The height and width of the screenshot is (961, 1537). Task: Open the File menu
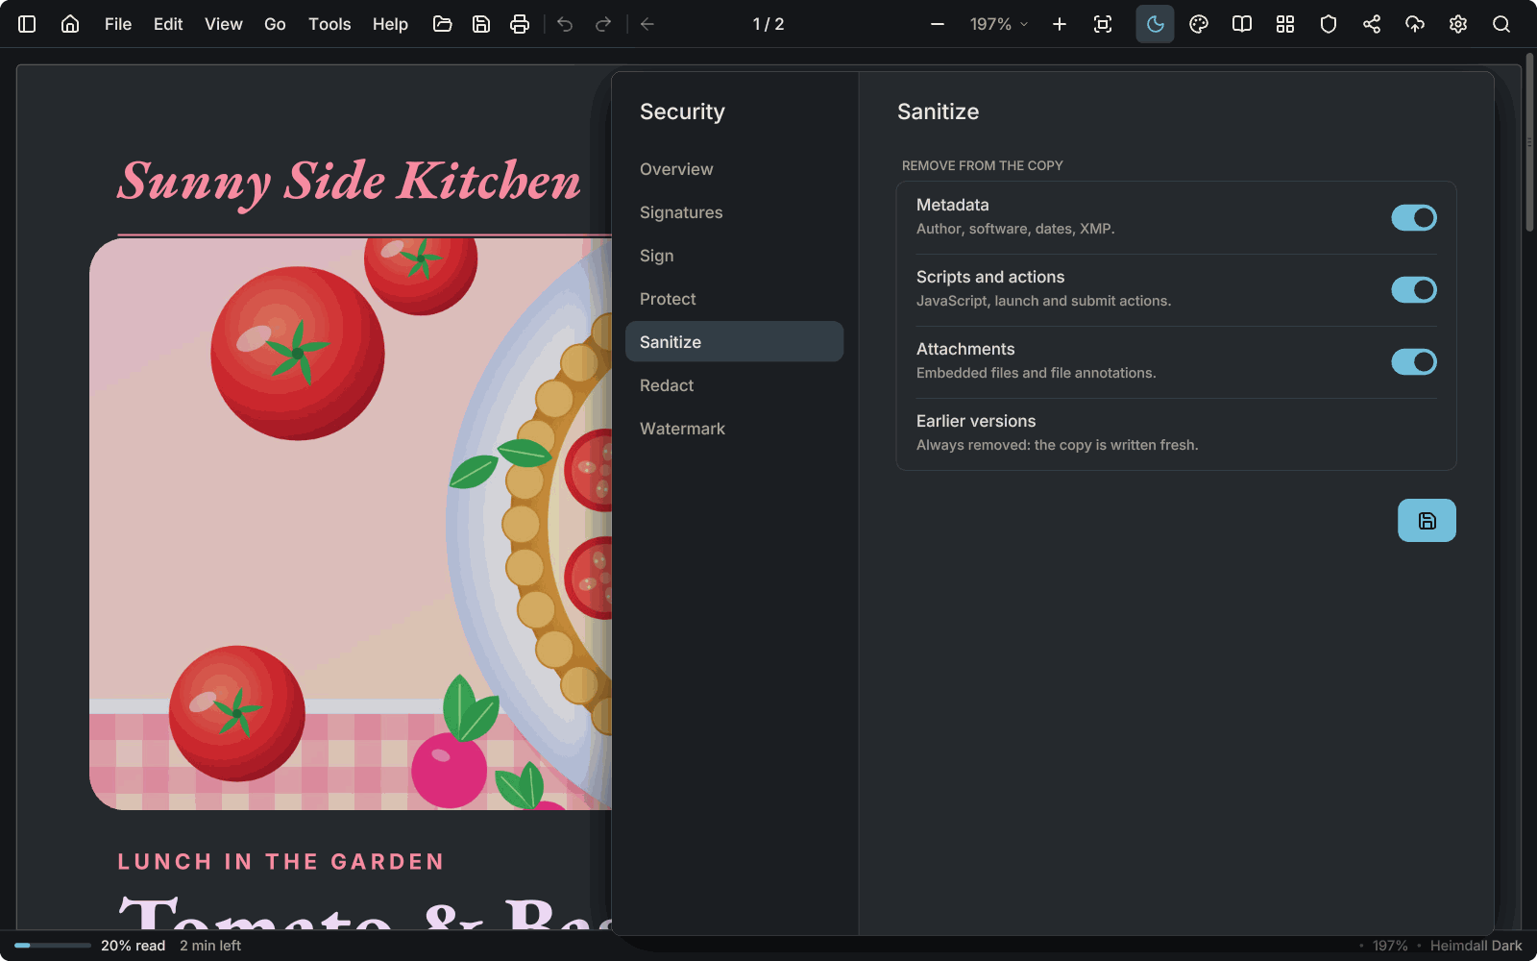tap(118, 24)
